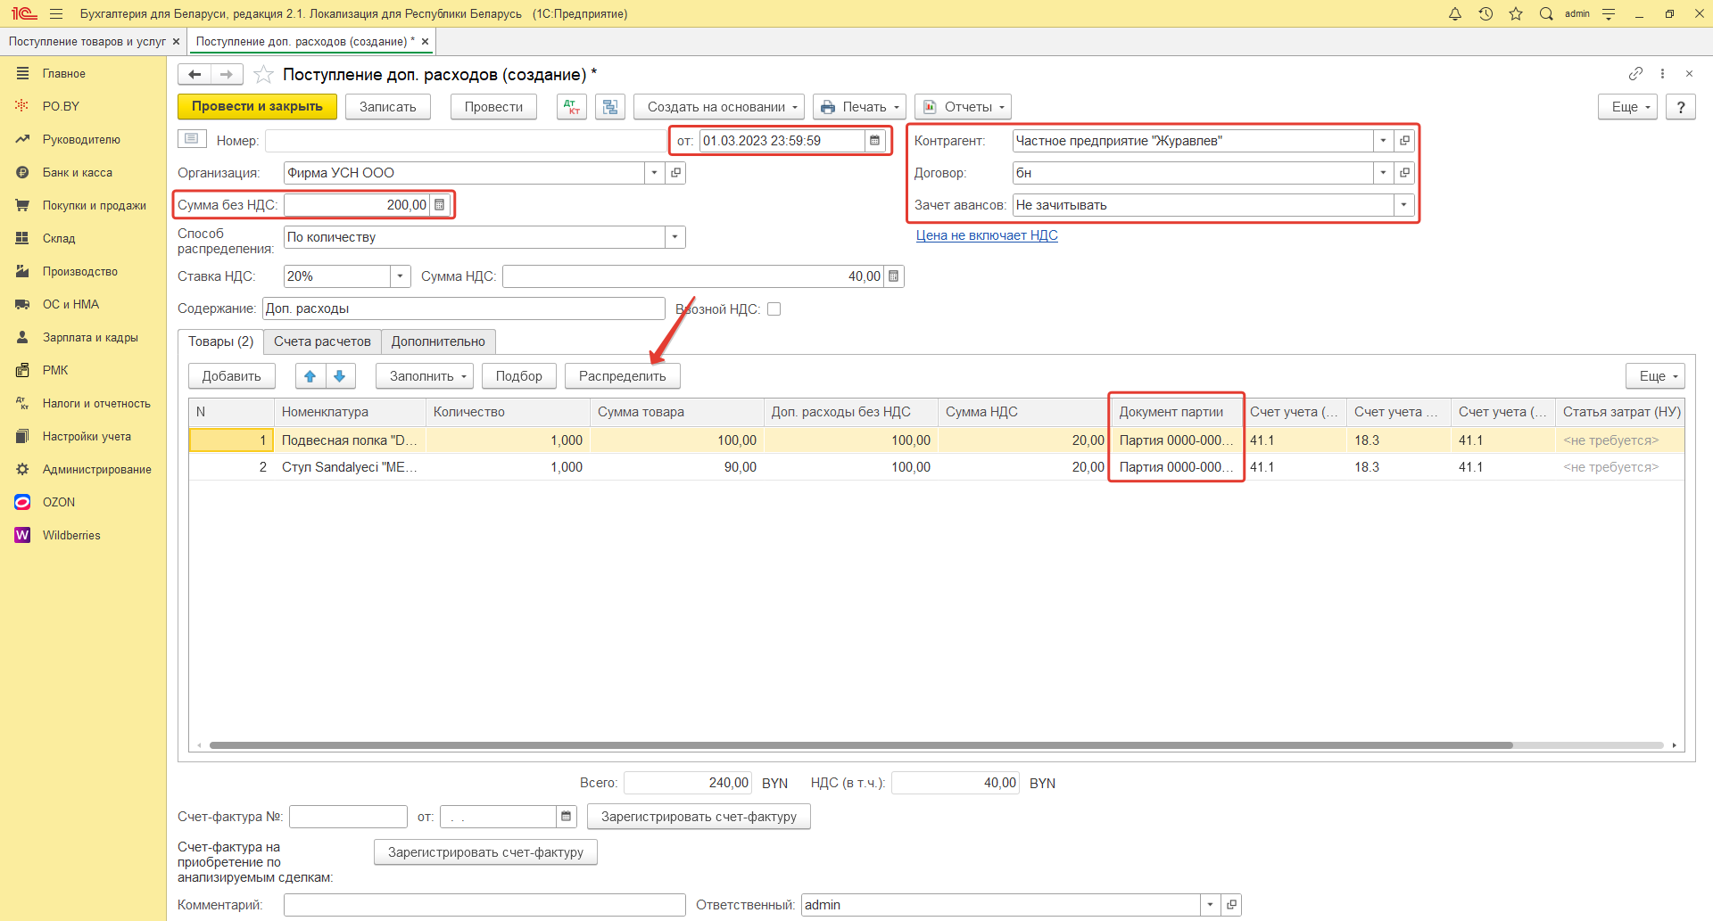Click Комментарий input field

[484, 905]
